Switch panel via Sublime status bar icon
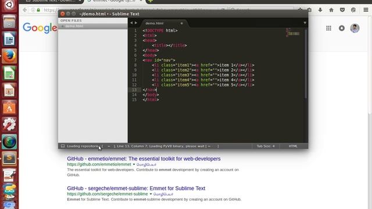The height and width of the screenshot is (209, 372). [x=63, y=146]
